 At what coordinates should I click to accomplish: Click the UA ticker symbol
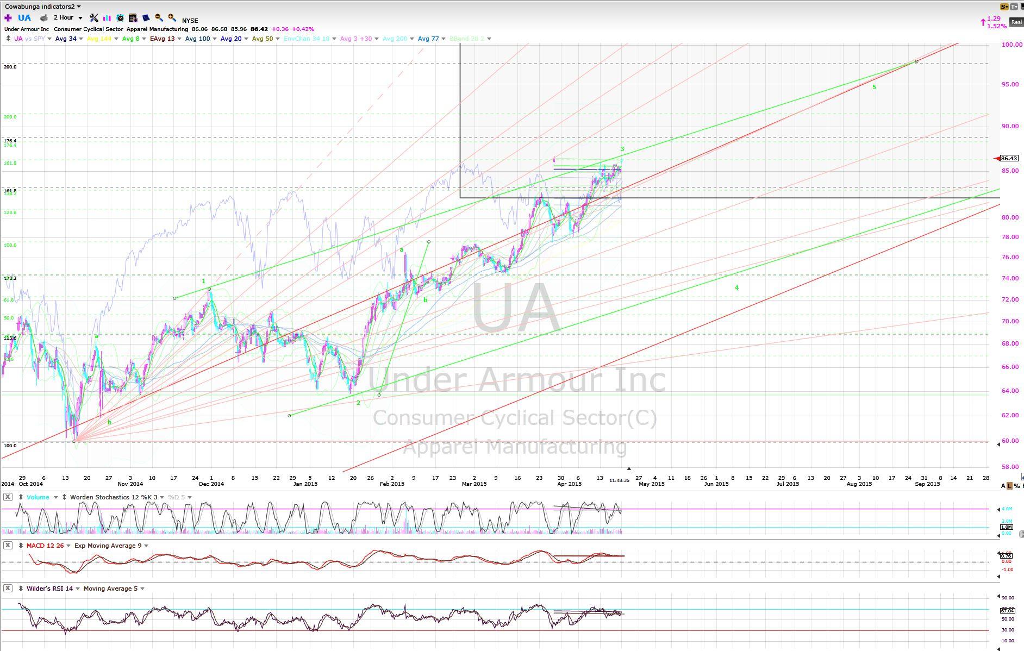24,18
